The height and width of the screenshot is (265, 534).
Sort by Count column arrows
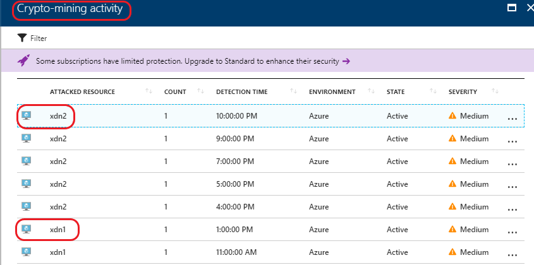coord(200,91)
